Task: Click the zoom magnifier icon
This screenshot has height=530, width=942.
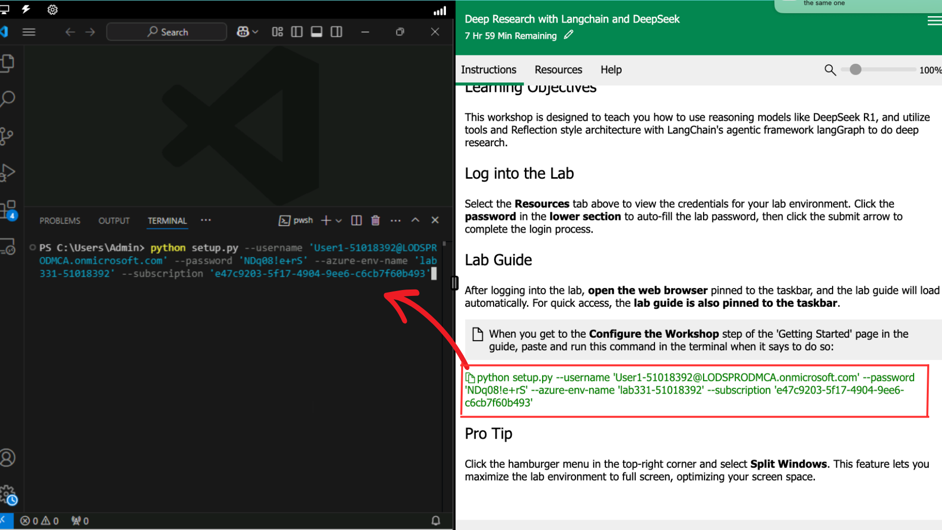Action: coord(830,70)
